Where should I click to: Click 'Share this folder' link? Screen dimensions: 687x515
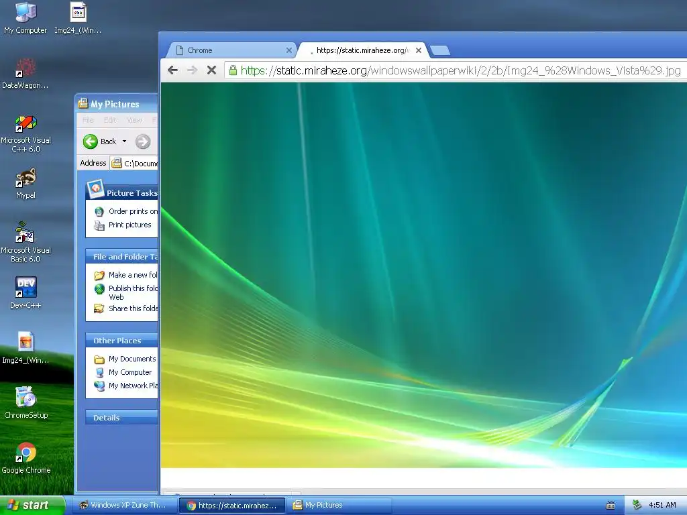[133, 308]
